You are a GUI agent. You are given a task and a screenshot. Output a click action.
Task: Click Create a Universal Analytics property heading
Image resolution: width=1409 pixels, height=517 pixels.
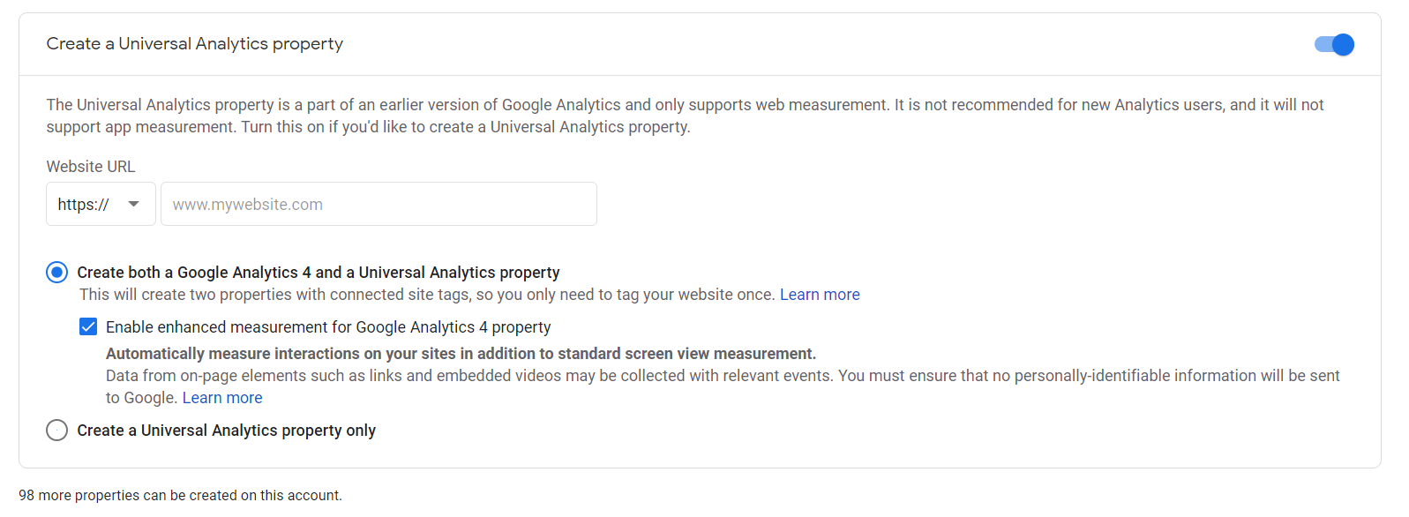(195, 44)
